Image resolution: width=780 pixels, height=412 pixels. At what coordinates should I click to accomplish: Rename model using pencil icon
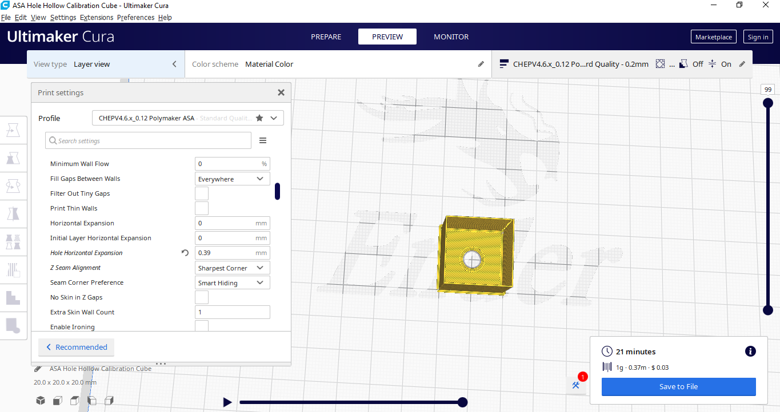tap(38, 369)
